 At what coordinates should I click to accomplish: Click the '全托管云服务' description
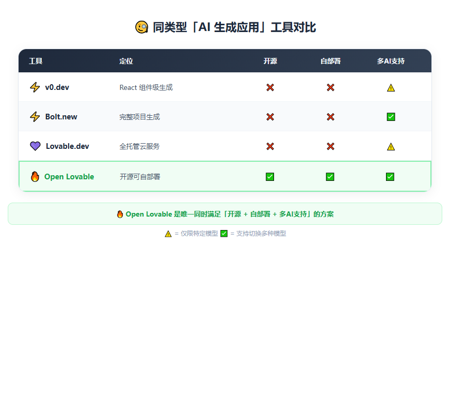[139, 146]
